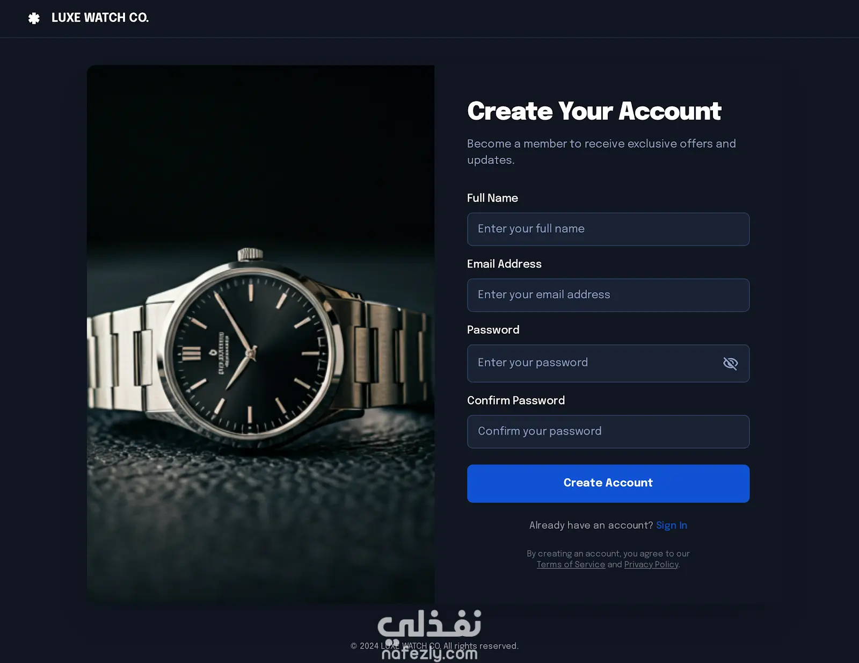Click the nafezly.com watermark logo
This screenshot has height=663, width=859.
click(x=429, y=634)
